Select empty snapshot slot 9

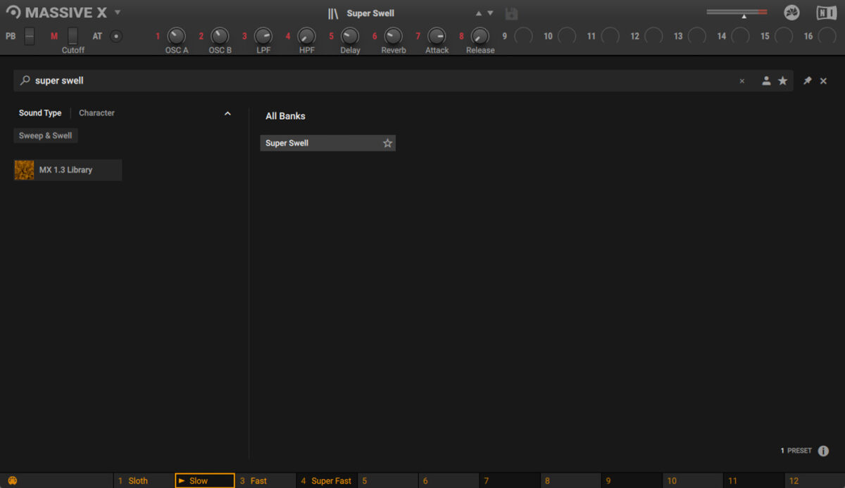pyautogui.click(x=632, y=481)
